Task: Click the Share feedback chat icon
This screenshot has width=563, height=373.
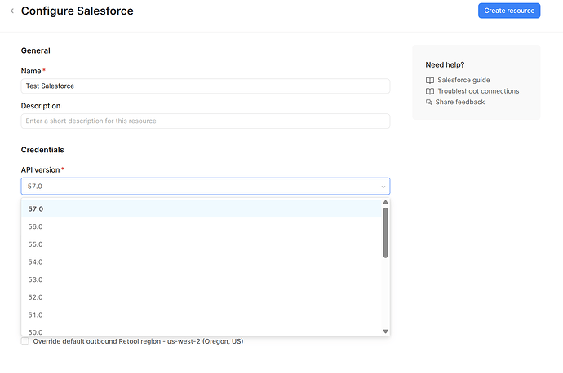Action: 428,102
